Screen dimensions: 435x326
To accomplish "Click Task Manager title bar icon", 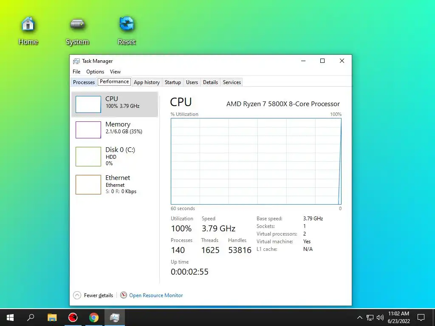I will (76, 61).
